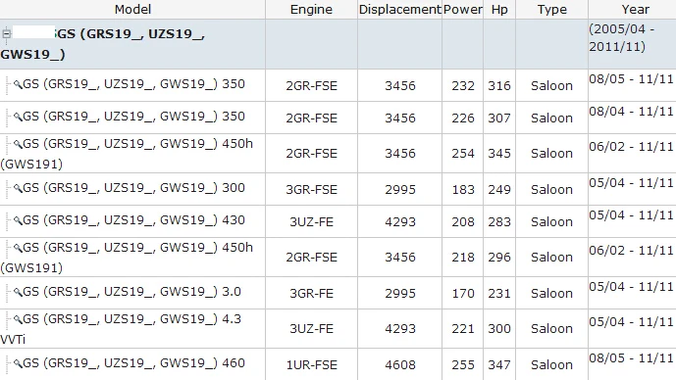Select 3UZ-FE engine in the GS 430 row
The width and height of the screenshot is (676, 380).
click(311, 222)
